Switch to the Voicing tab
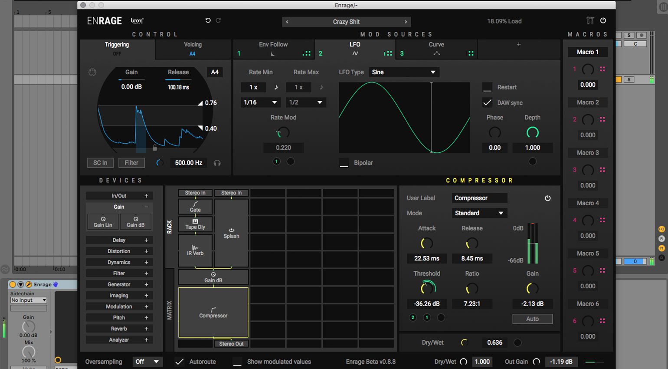This screenshot has height=369, width=668. (193, 49)
